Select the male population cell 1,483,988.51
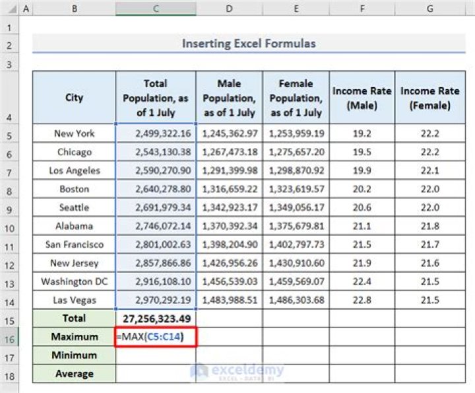 230,300
